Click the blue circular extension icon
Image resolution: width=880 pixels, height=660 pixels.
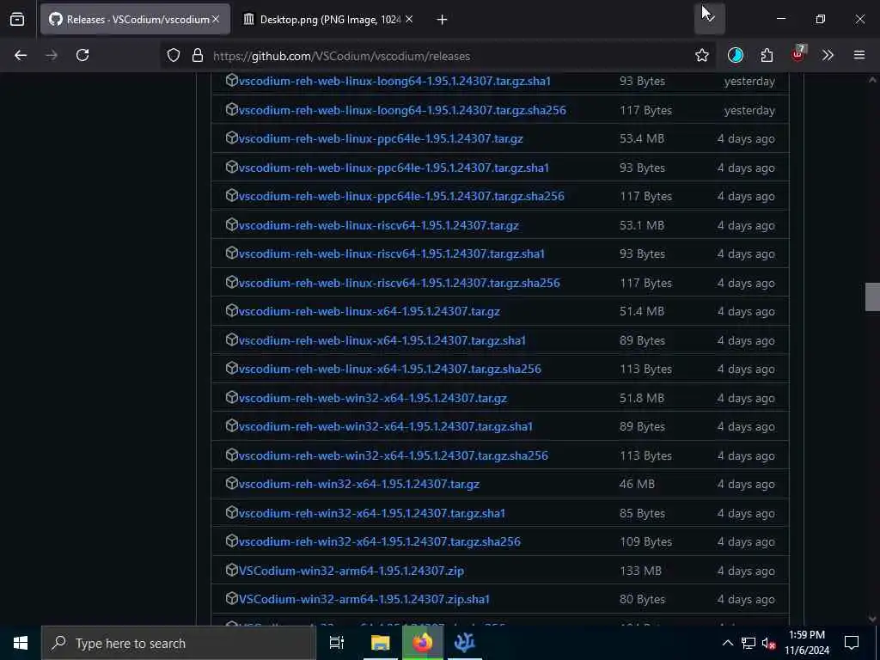(x=736, y=55)
